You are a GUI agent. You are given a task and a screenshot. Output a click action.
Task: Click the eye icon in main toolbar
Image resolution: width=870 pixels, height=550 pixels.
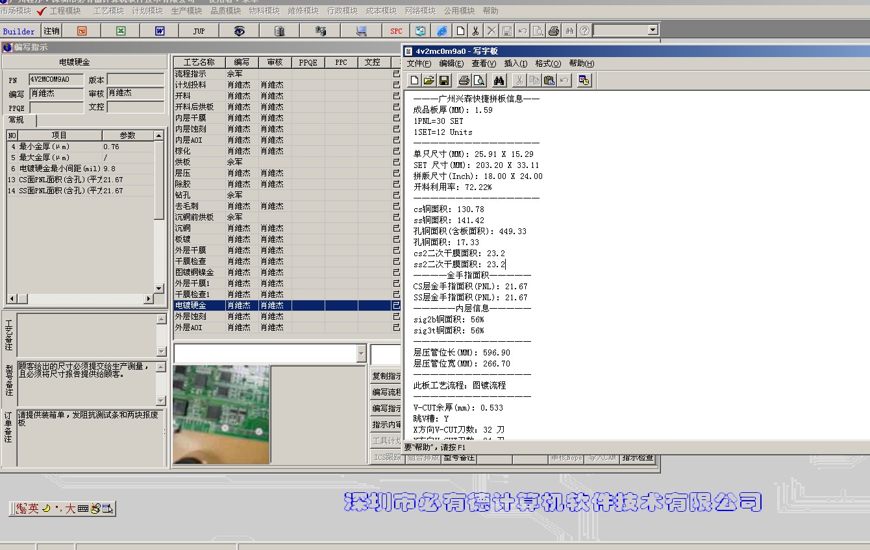239,30
